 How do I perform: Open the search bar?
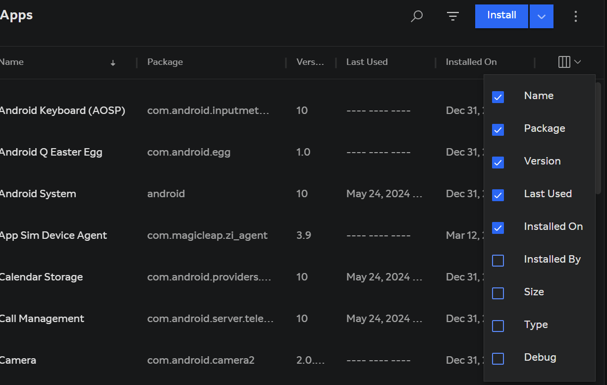click(416, 16)
